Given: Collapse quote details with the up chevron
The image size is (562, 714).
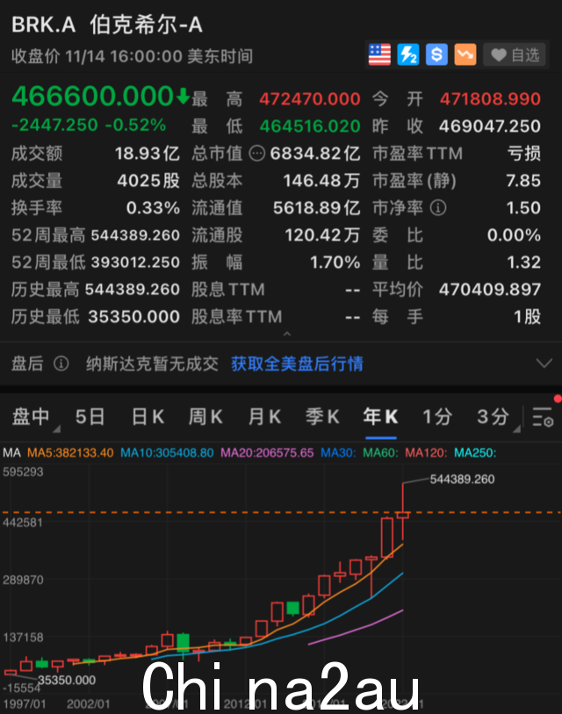Looking at the screenshot, I should coord(287,334).
